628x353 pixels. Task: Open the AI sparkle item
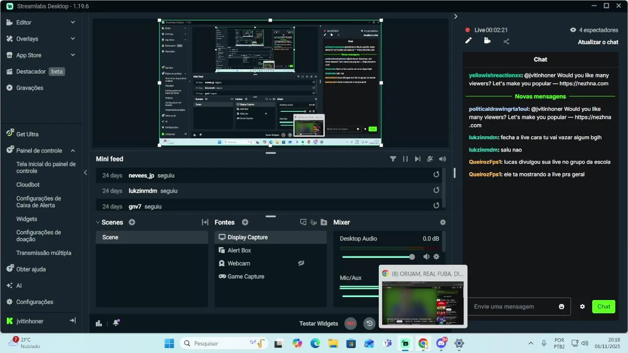pyautogui.click(x=10, y=285)
